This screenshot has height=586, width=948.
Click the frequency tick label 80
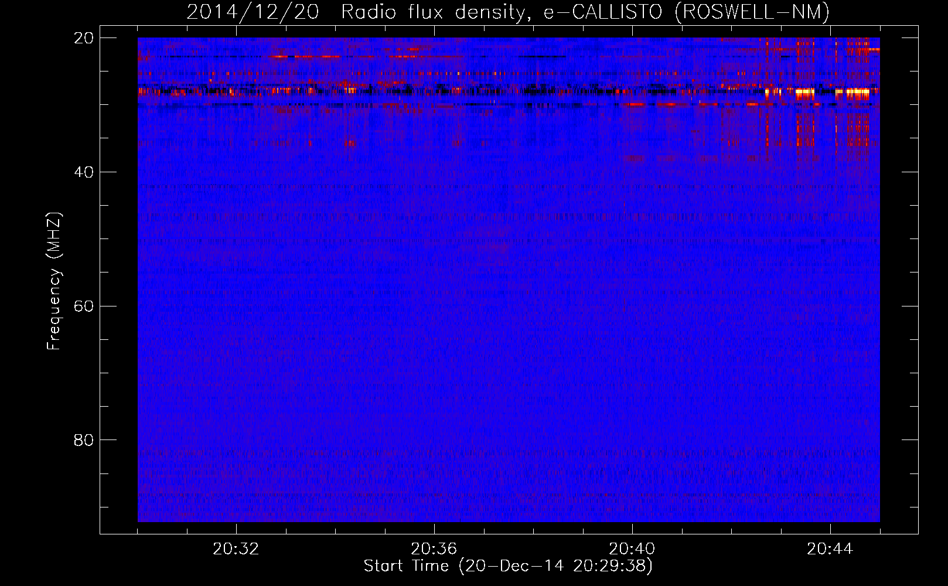click(84, 440)
